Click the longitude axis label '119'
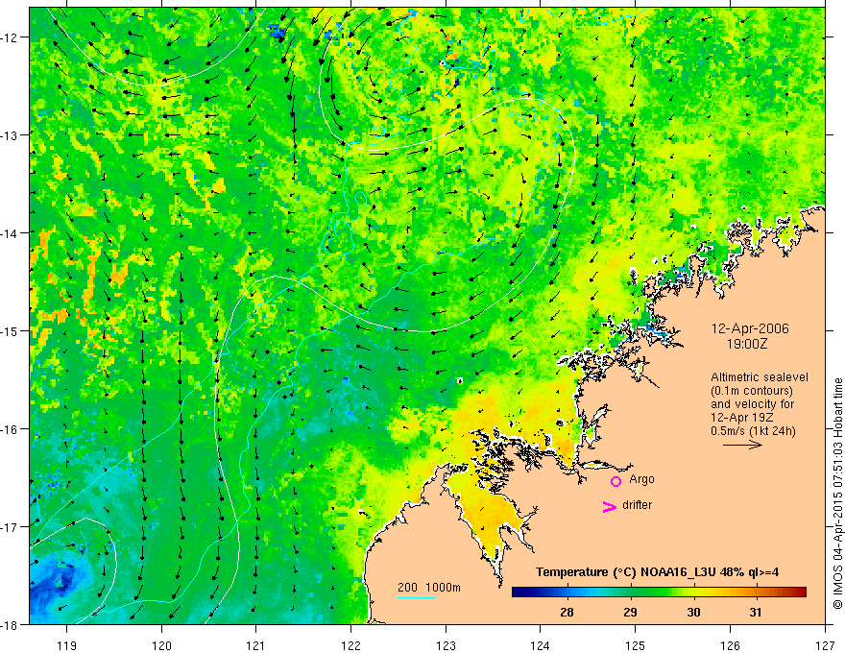 point(67,645)
